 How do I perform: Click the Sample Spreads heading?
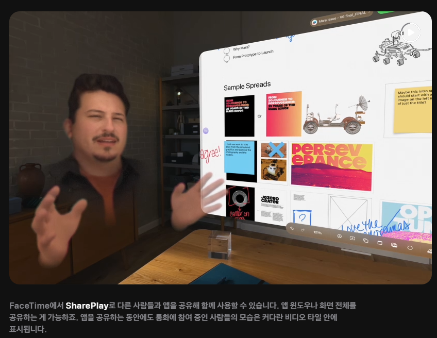pyautogui.click(x=247, y=86)
